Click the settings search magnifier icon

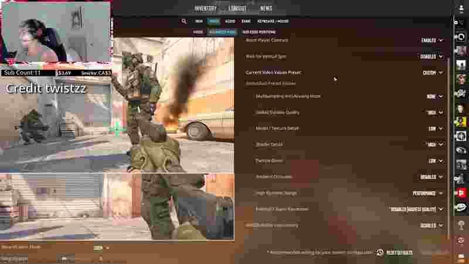184,21
